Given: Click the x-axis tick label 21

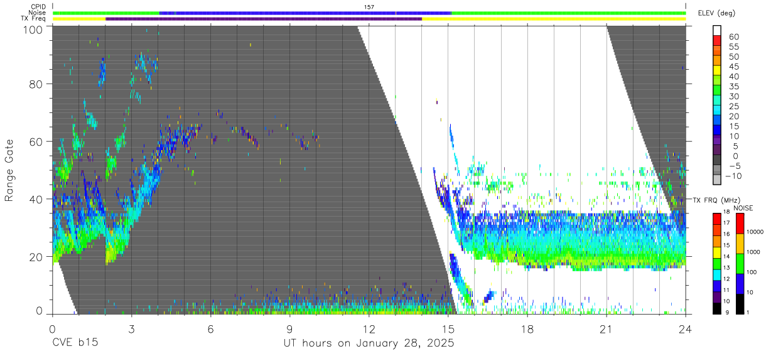Looking at the screenshot, I should [x=606, y=329].
